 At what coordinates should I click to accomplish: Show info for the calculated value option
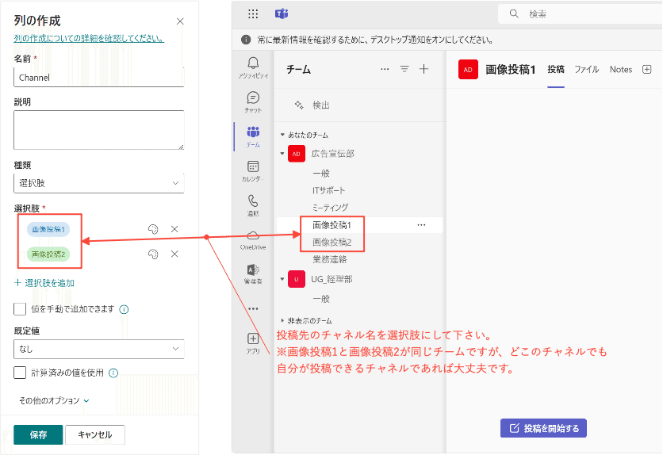tap(113, 373)
